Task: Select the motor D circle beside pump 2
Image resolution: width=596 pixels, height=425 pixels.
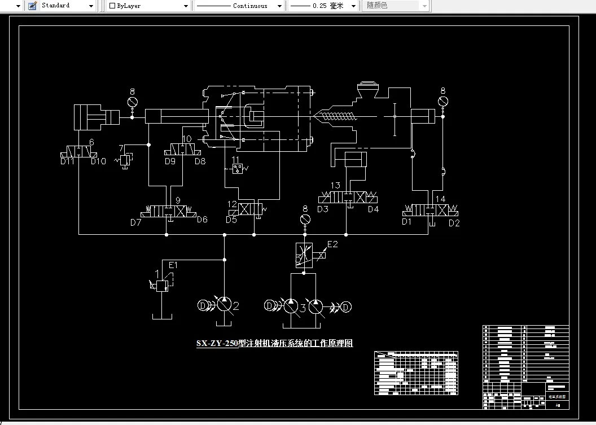Action: point(203,305)
